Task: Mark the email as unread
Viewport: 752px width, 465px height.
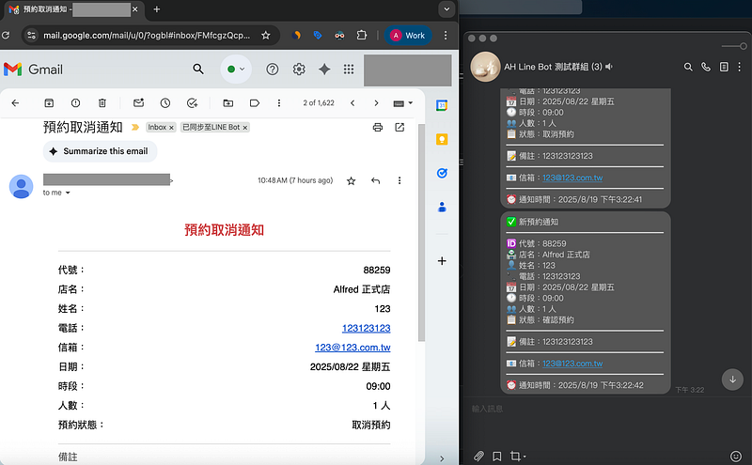Action: 138,103
